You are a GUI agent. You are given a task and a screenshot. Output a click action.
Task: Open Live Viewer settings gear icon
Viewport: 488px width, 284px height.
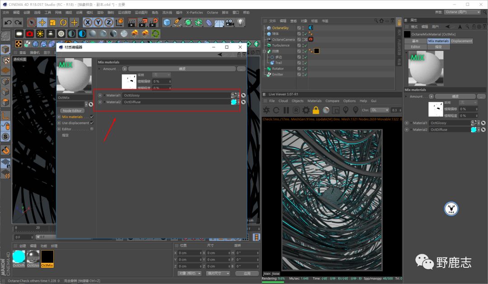(306, 110)
